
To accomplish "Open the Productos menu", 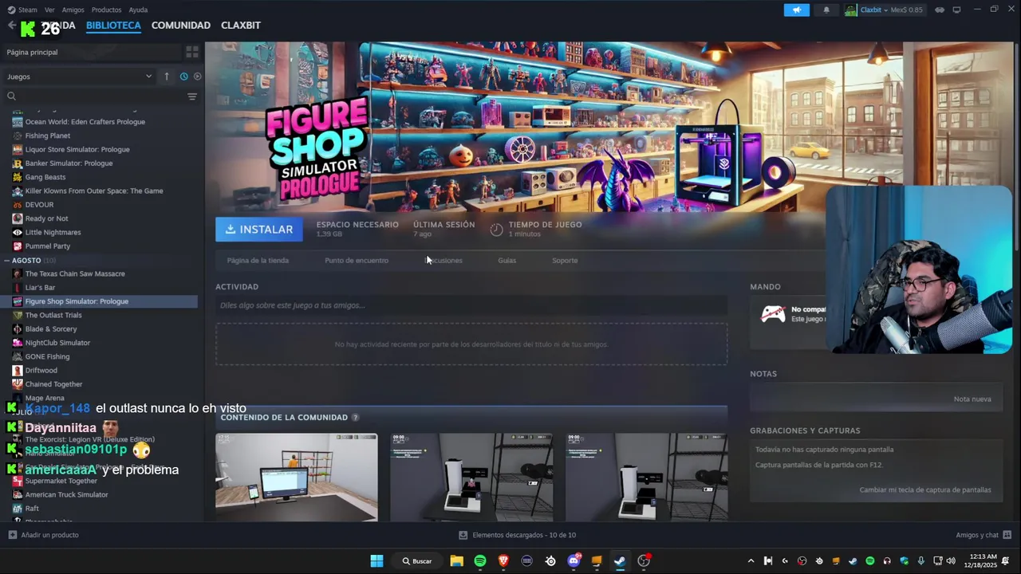I will coord(106,10).
